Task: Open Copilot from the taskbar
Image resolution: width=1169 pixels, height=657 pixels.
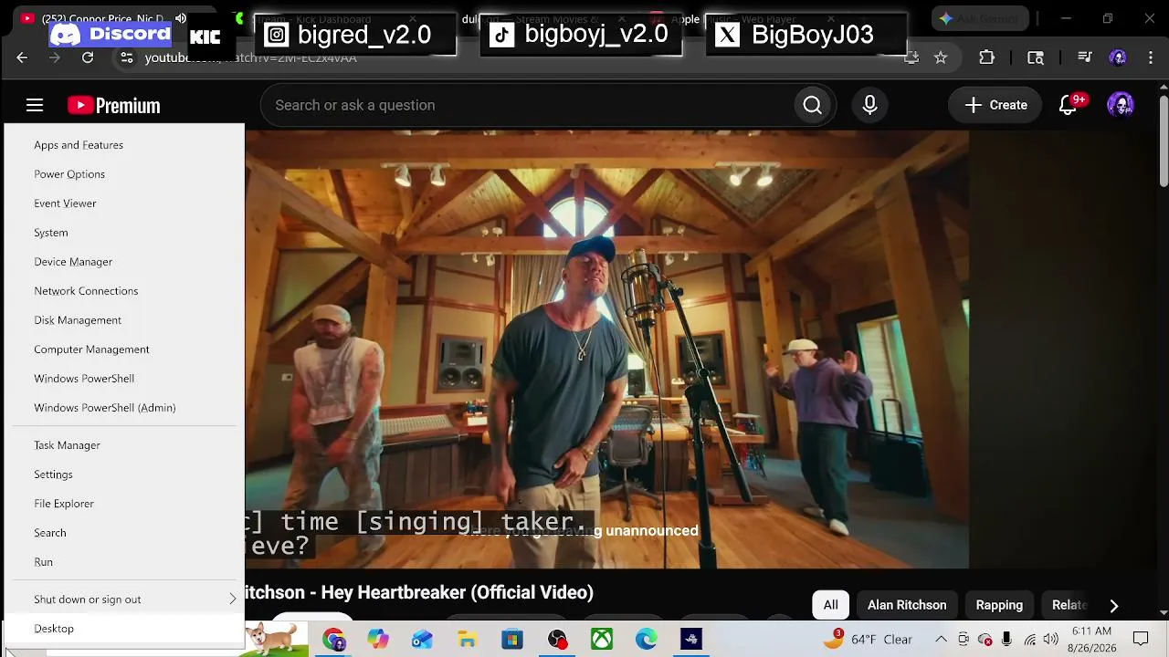Action: [x=378, y=640]
